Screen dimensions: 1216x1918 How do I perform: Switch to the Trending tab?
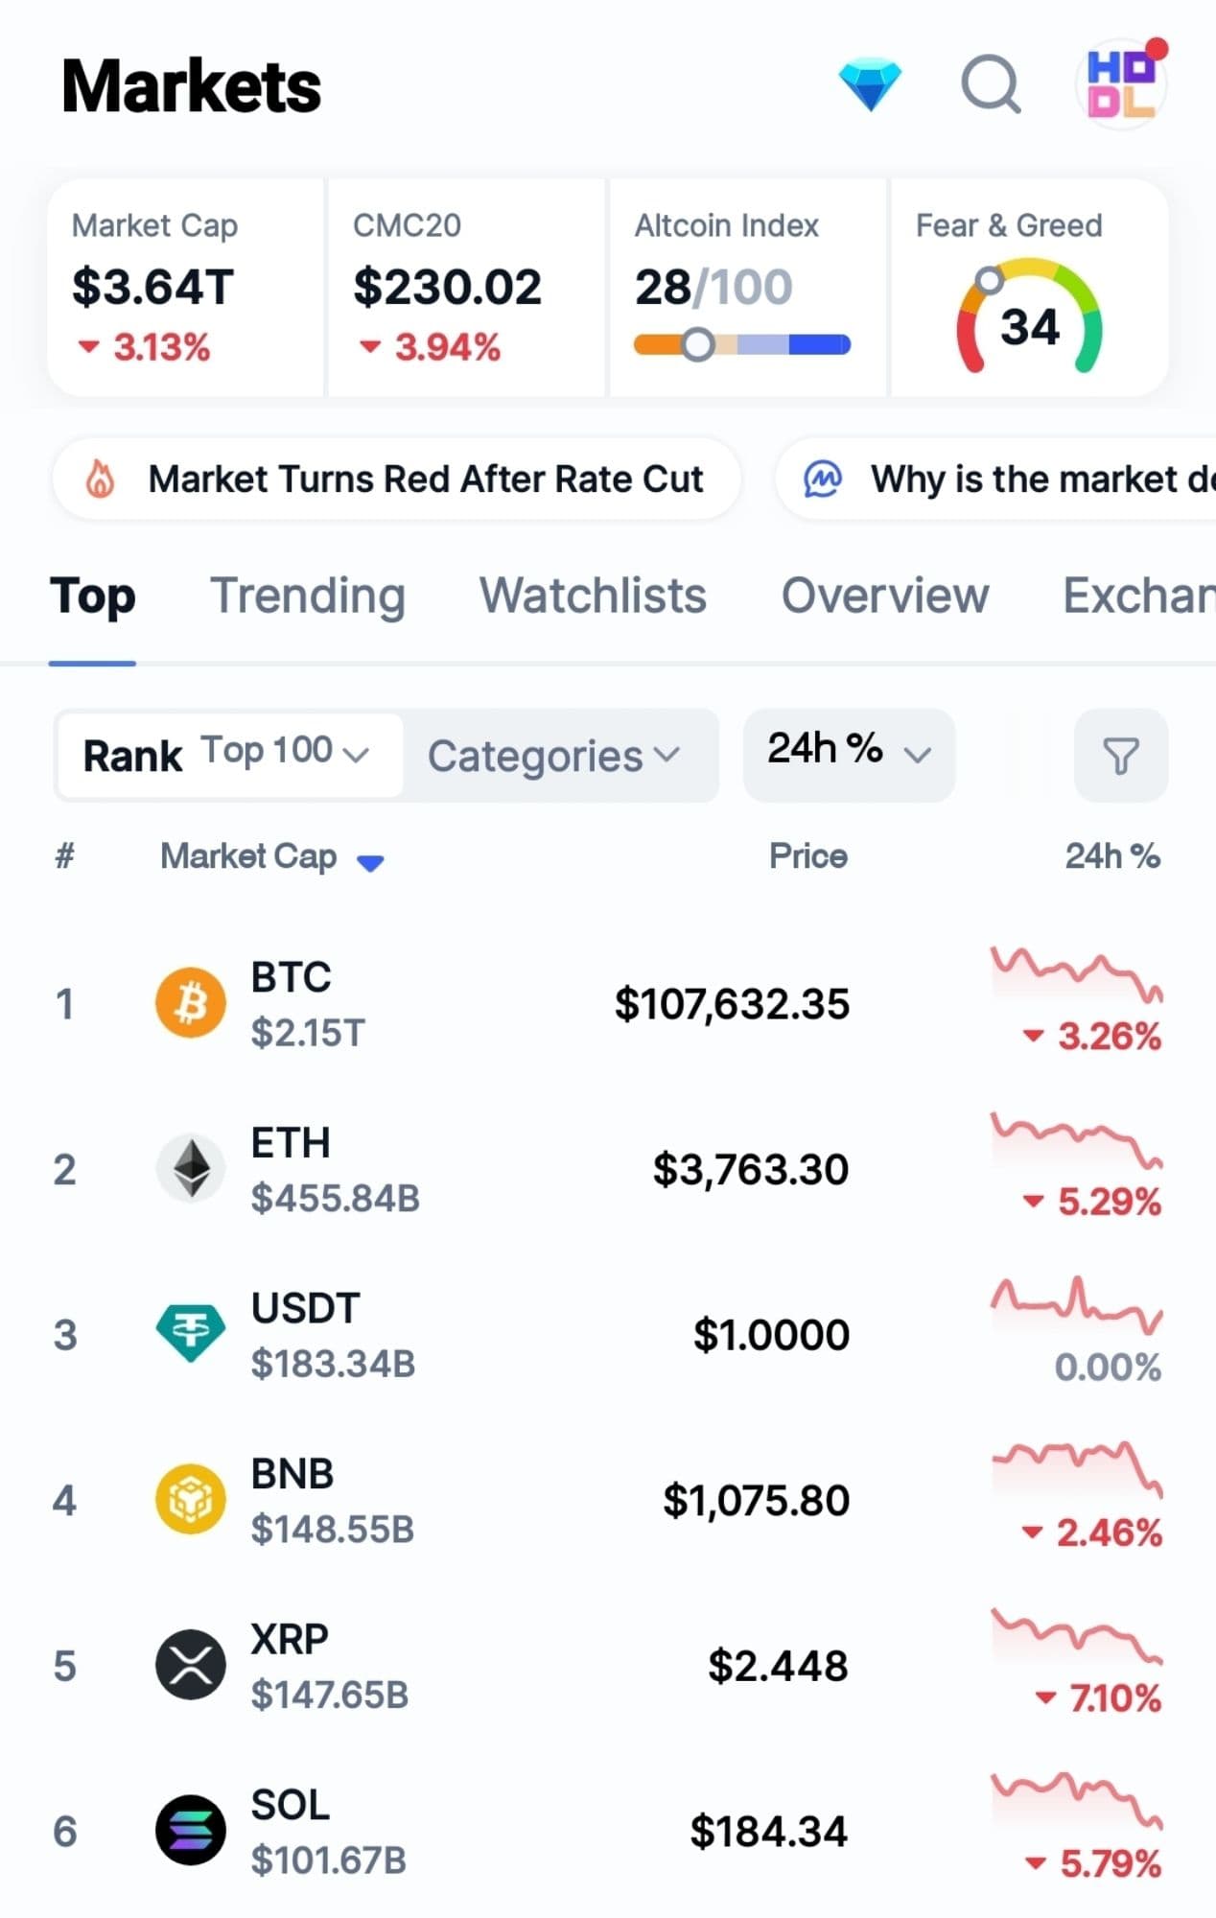click(307, 596)
